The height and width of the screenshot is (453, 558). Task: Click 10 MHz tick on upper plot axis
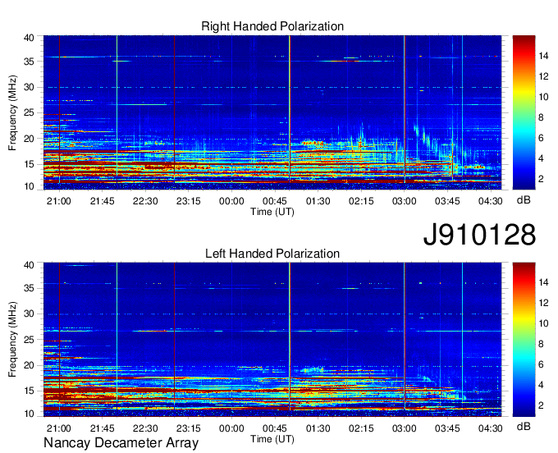(30, 186)
